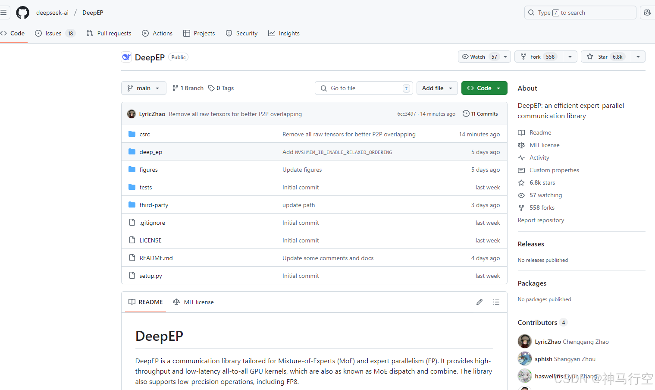Open commit hash 6cc3497
The width and height of the screenshot is (655, 390).
[x=407, y=114]
